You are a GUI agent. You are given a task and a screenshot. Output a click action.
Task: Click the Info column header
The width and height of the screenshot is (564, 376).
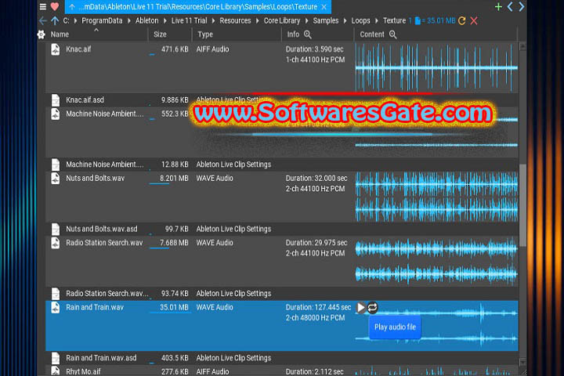pos(293,34)
